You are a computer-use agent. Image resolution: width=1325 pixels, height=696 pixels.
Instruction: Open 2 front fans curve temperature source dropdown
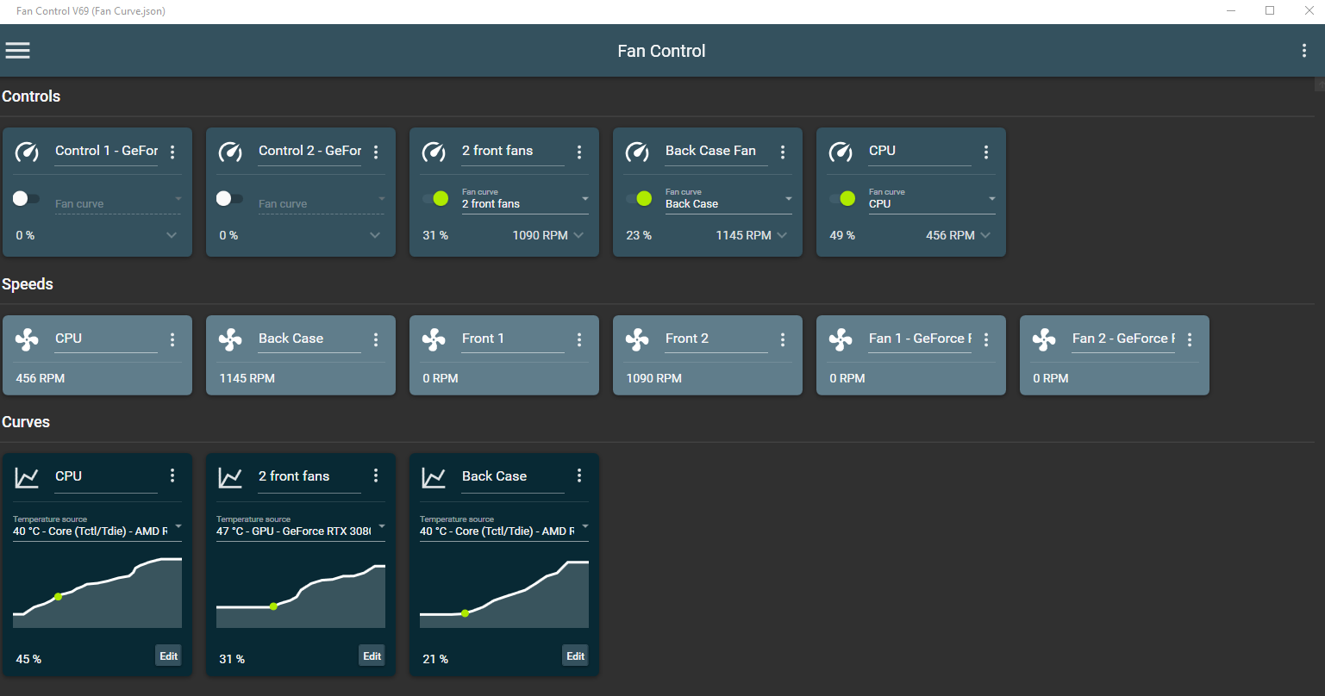point(301,527)
